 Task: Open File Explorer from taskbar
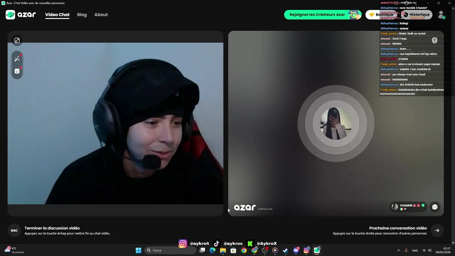pos(223,250)
